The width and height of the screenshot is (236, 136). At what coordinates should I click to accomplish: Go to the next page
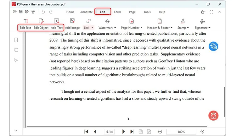click(x=124, y=132)
